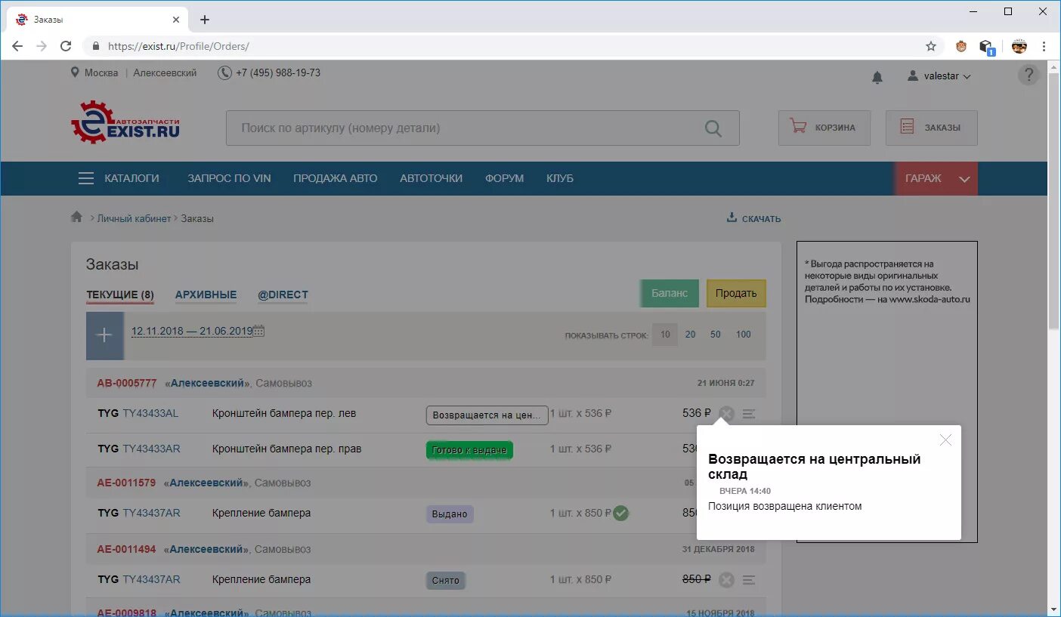Click the Алексеевский office link in header
This screenshot has width=1061, height=617.
click(165, 72)
